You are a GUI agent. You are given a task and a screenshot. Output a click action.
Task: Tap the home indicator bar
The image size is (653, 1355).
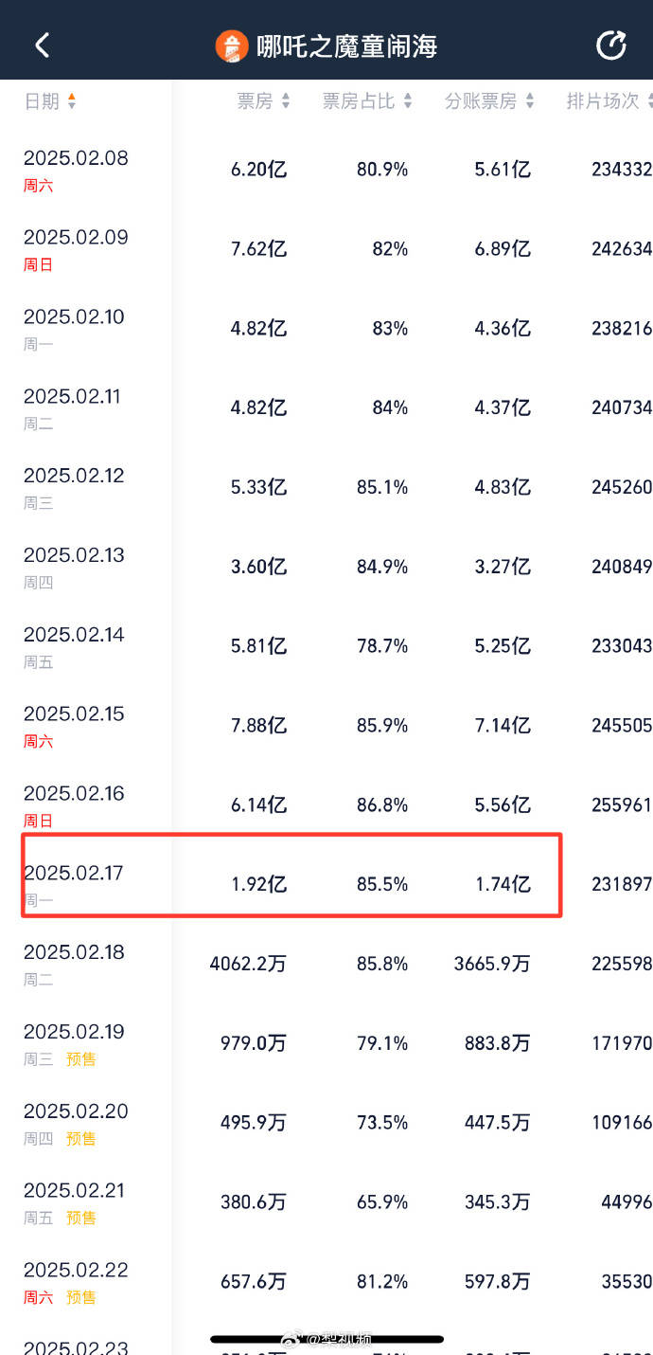pos(326,1340)
